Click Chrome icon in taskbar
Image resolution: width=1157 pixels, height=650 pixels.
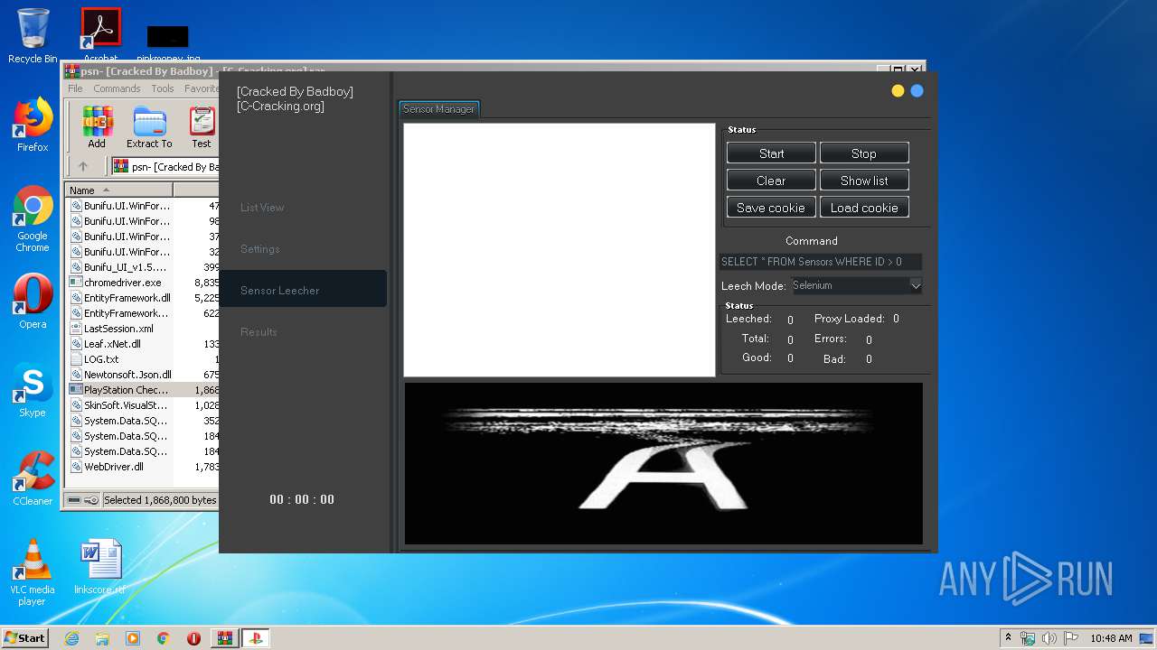(164, 638)
